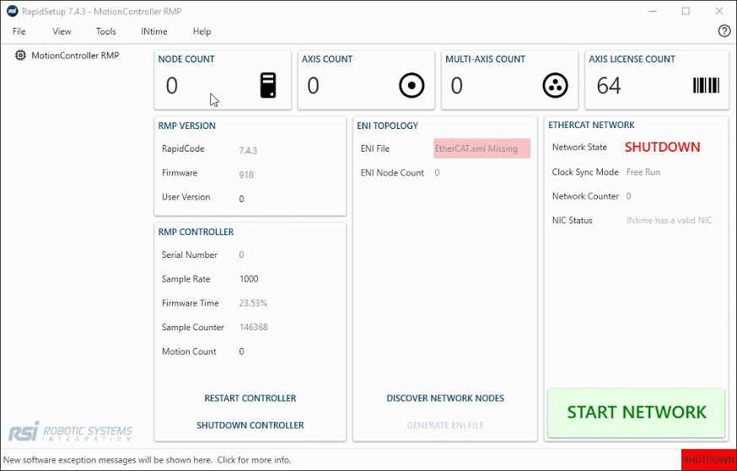Viewport: 737px width, 471px height.
Task: Open the File menu
Action: (x=19, y=31)
